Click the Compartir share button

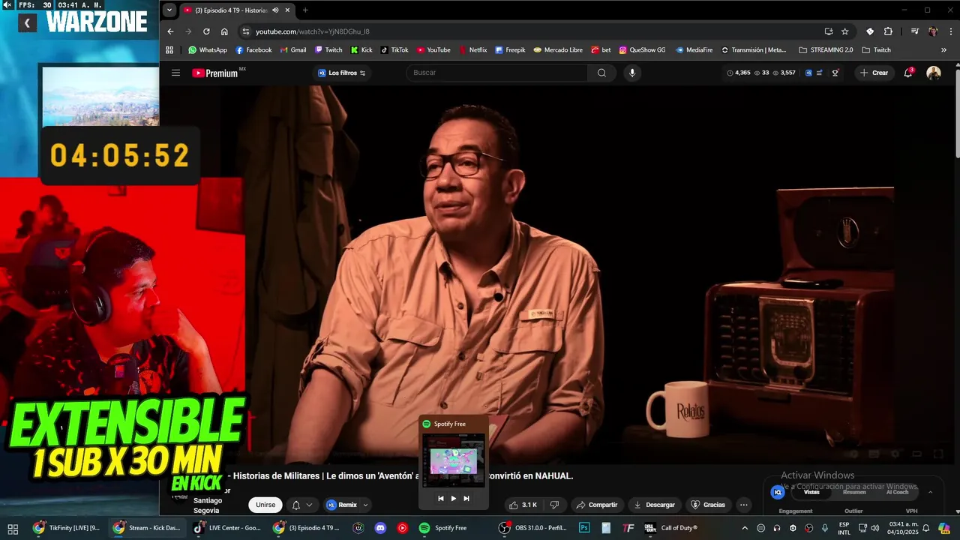pos(597,505)
